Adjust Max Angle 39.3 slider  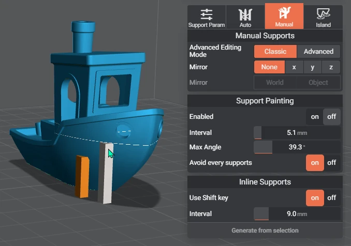click(297, 147)
